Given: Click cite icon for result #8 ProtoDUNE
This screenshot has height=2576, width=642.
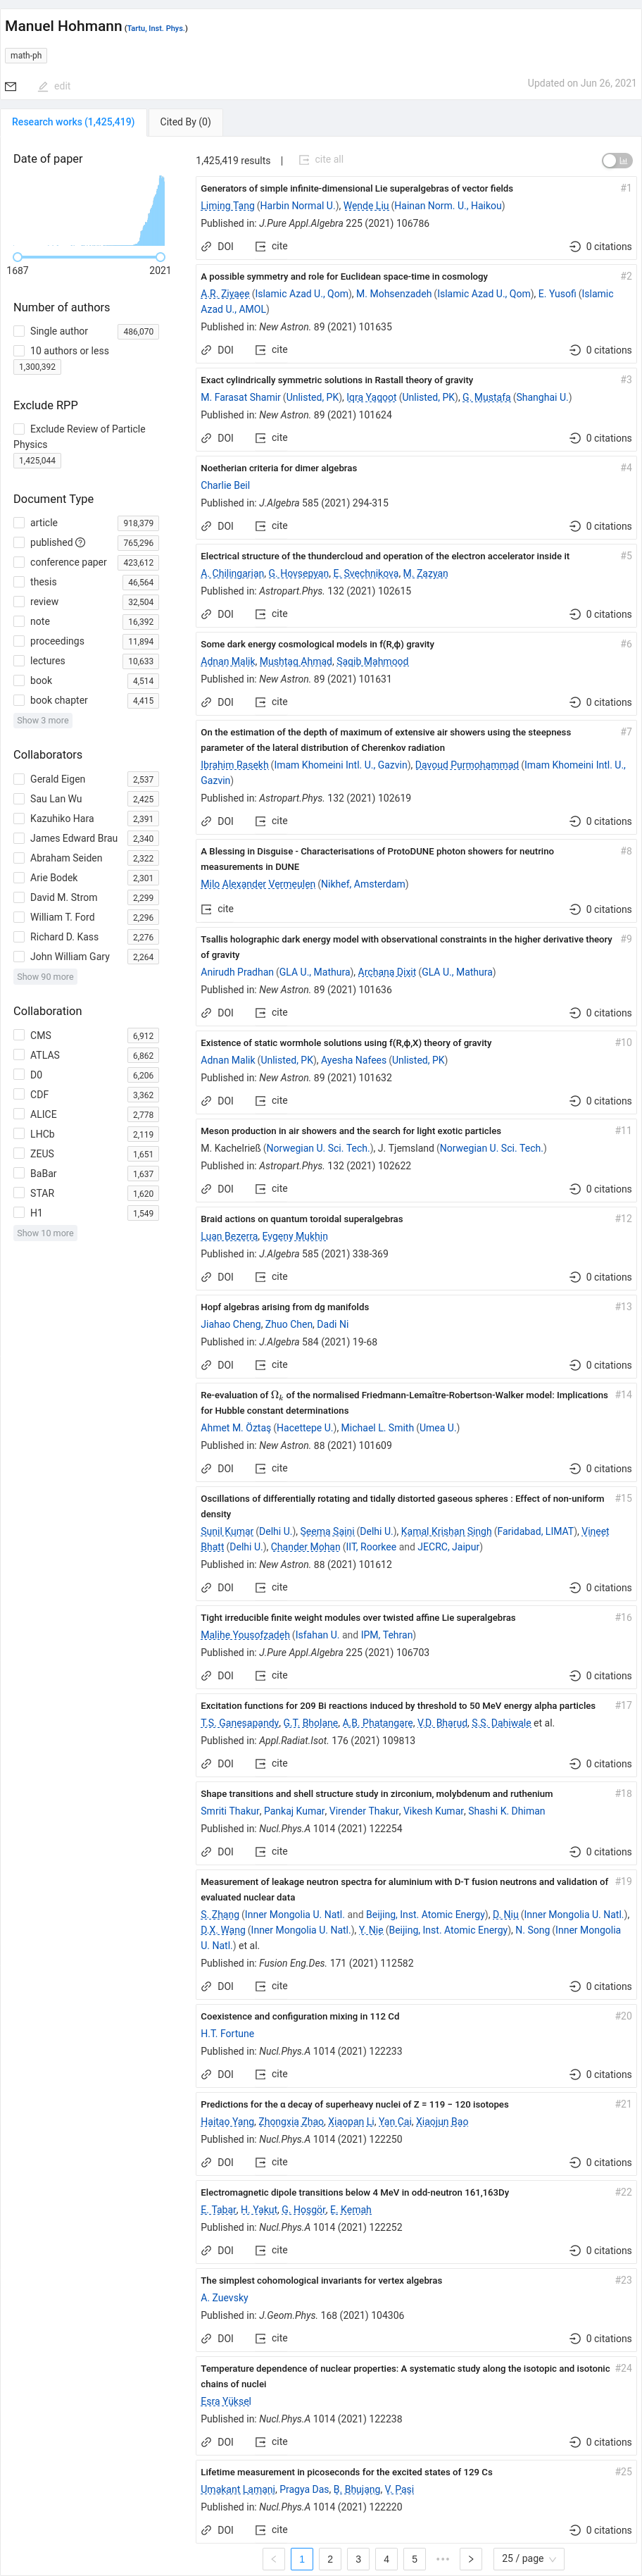Looking at the screenshot, I should click(x=206, y=909).
